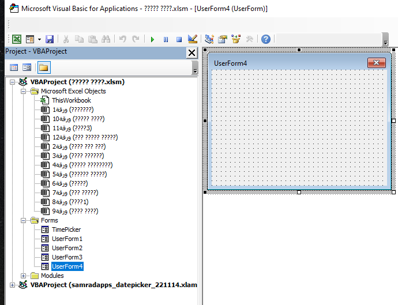This screenshot has width=398, height=305.
Task: Close the Project - VBAProject panel
Action: [x=192, y=52]
